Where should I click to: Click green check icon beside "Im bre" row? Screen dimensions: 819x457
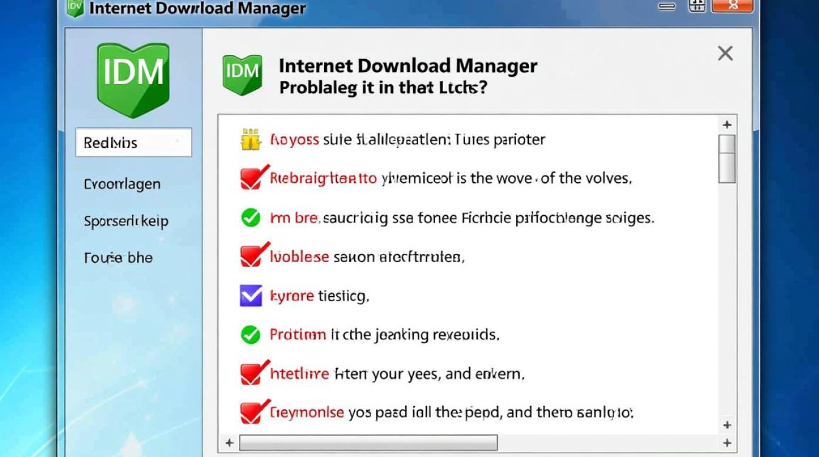(x=250, y=218)
